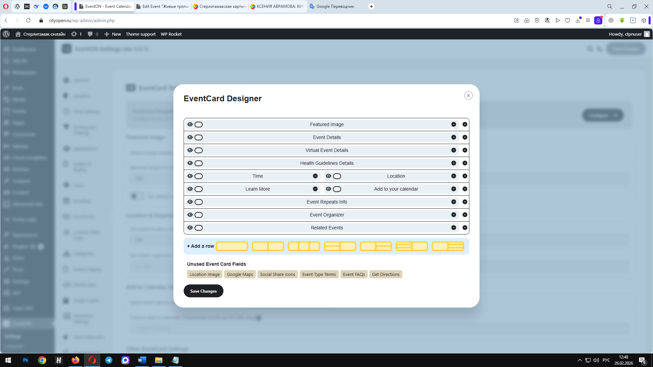653x367 pixels.
Task: Delete the Event Details row
Action: (x=465, y=137)
